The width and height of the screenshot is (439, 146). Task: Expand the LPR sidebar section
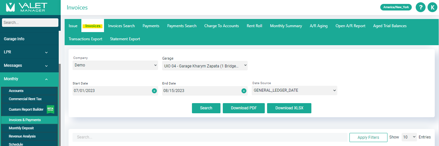(x=30, y=52)
